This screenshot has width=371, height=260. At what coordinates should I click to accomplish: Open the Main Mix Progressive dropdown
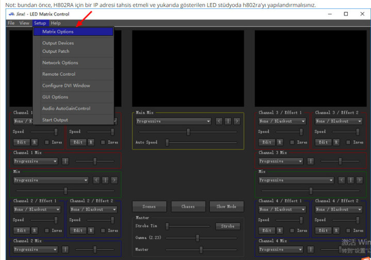click(173, 121)
